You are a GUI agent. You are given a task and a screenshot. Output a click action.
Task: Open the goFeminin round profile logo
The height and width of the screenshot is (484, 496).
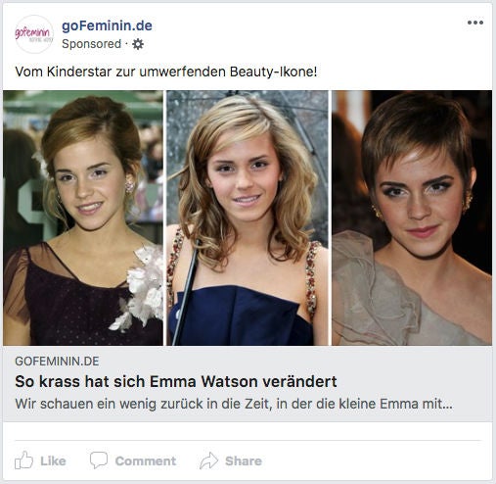tap(34, 34)
